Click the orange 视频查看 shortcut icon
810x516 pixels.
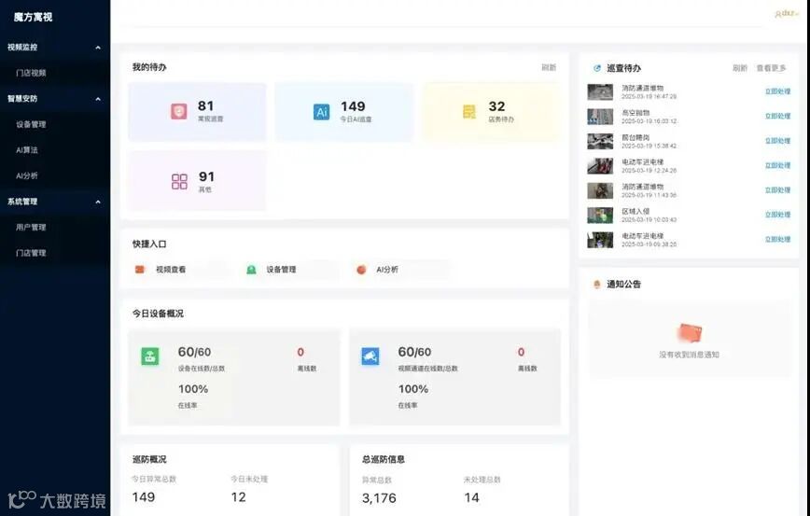[139, 269]
